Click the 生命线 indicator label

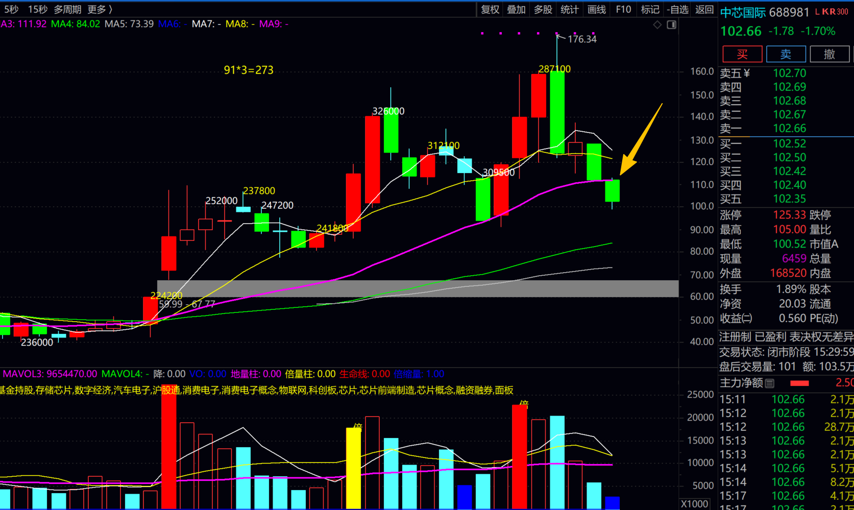click(x=365, y=374)
